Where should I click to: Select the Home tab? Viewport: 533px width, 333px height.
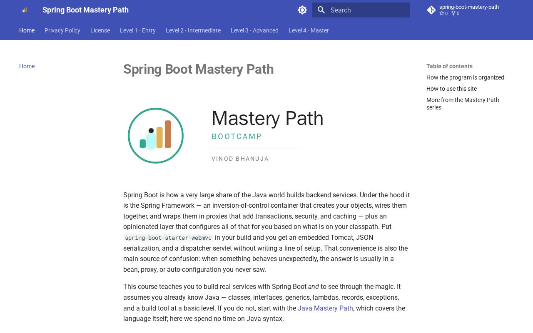(27, 30)
